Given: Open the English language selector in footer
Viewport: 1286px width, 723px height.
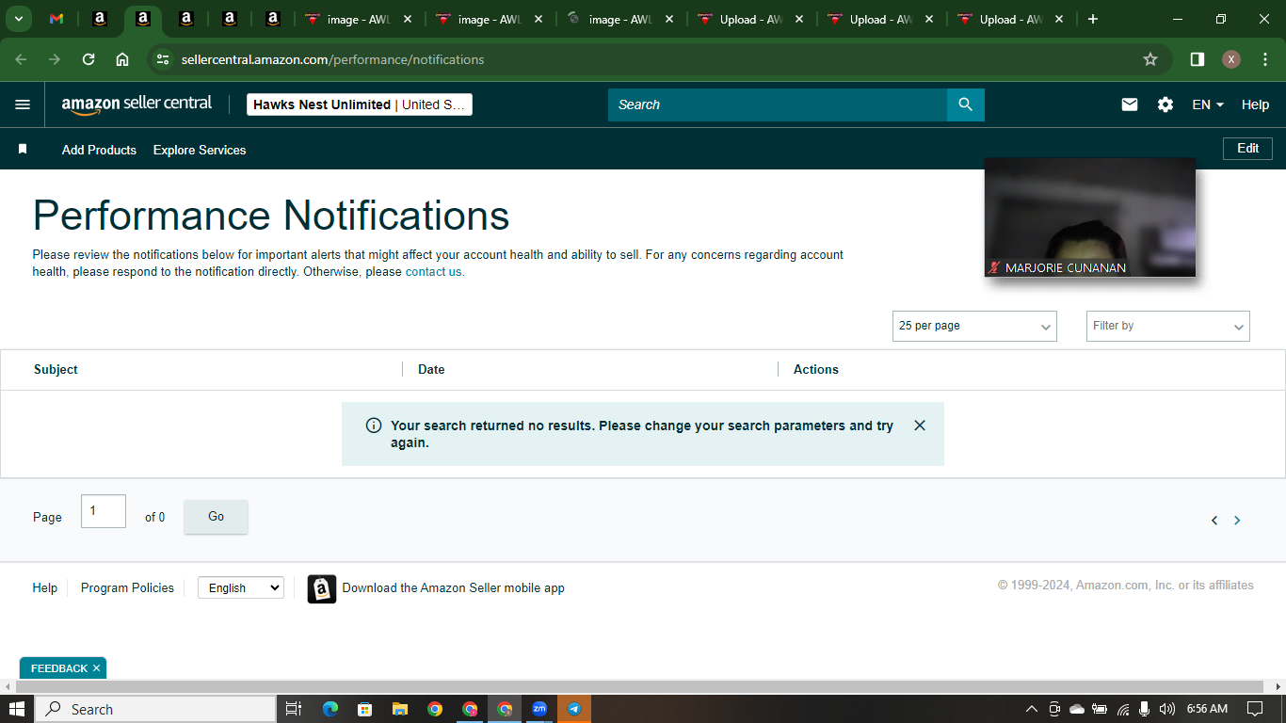Looking at the screenshot, I should click(241, 587).
